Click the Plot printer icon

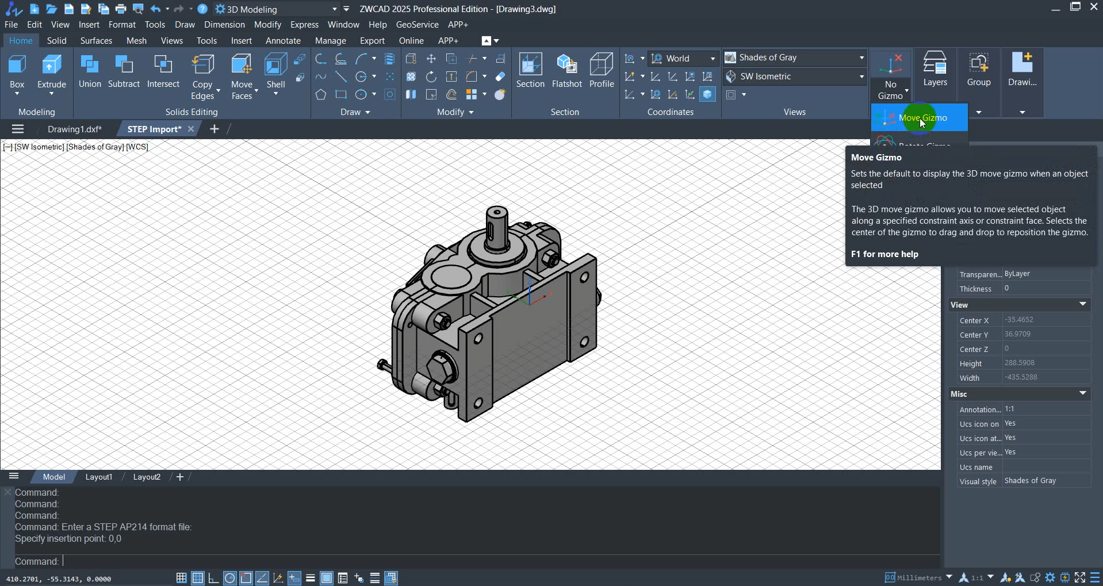(x=121, y=9)
